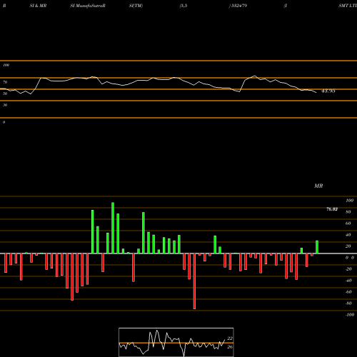Open the mini overview chart thumbnail
Viewport: 357px width, 357px height.
[x=176, y=342]
